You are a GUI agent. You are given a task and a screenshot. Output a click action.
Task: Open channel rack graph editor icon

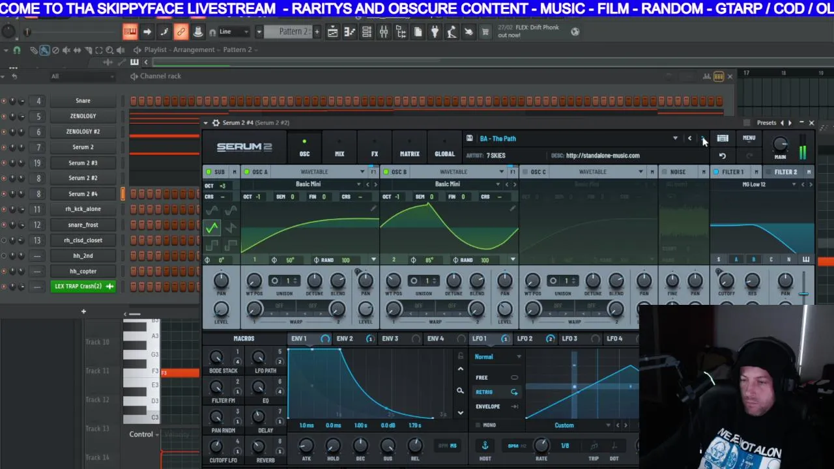coord(706,76)
